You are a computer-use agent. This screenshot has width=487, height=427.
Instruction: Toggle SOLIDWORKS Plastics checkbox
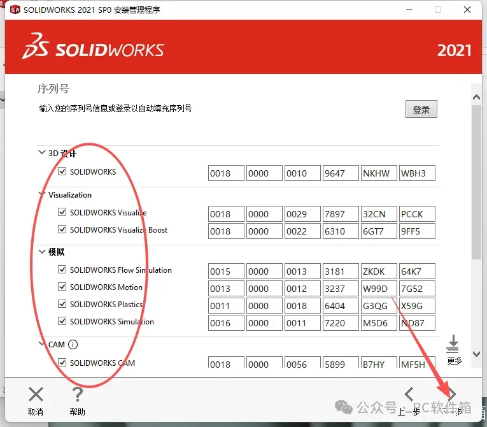[62, 303]
